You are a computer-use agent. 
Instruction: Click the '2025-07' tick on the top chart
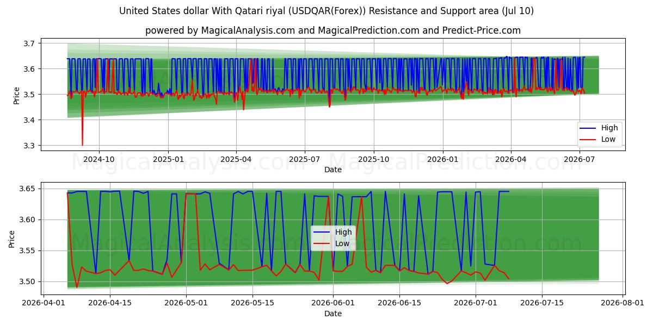pos(304,159)
